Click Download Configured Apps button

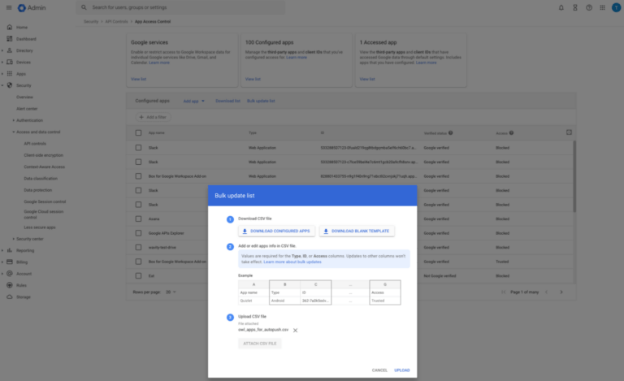(276, 231)
